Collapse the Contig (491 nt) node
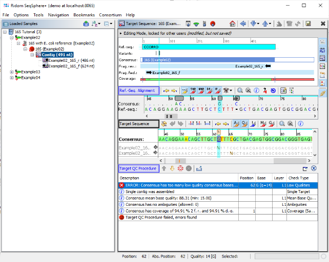The height and width of the screenshot is (262, 329). coord(32,55)
